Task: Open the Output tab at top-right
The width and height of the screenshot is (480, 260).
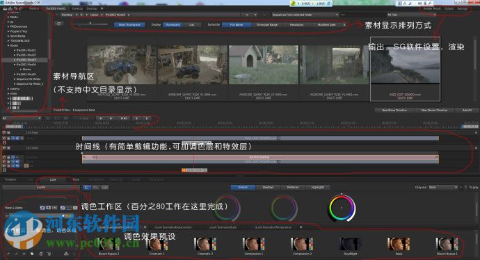Action: coord(449,8)
